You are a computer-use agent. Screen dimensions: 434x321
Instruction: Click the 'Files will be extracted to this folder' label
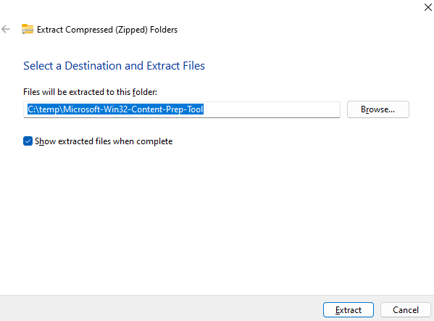[90, 92]
